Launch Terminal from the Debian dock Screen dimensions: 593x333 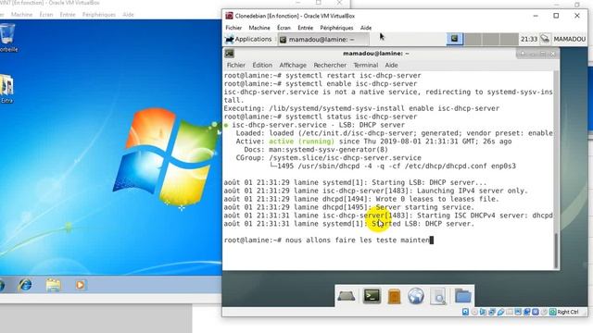coord(372,296)
